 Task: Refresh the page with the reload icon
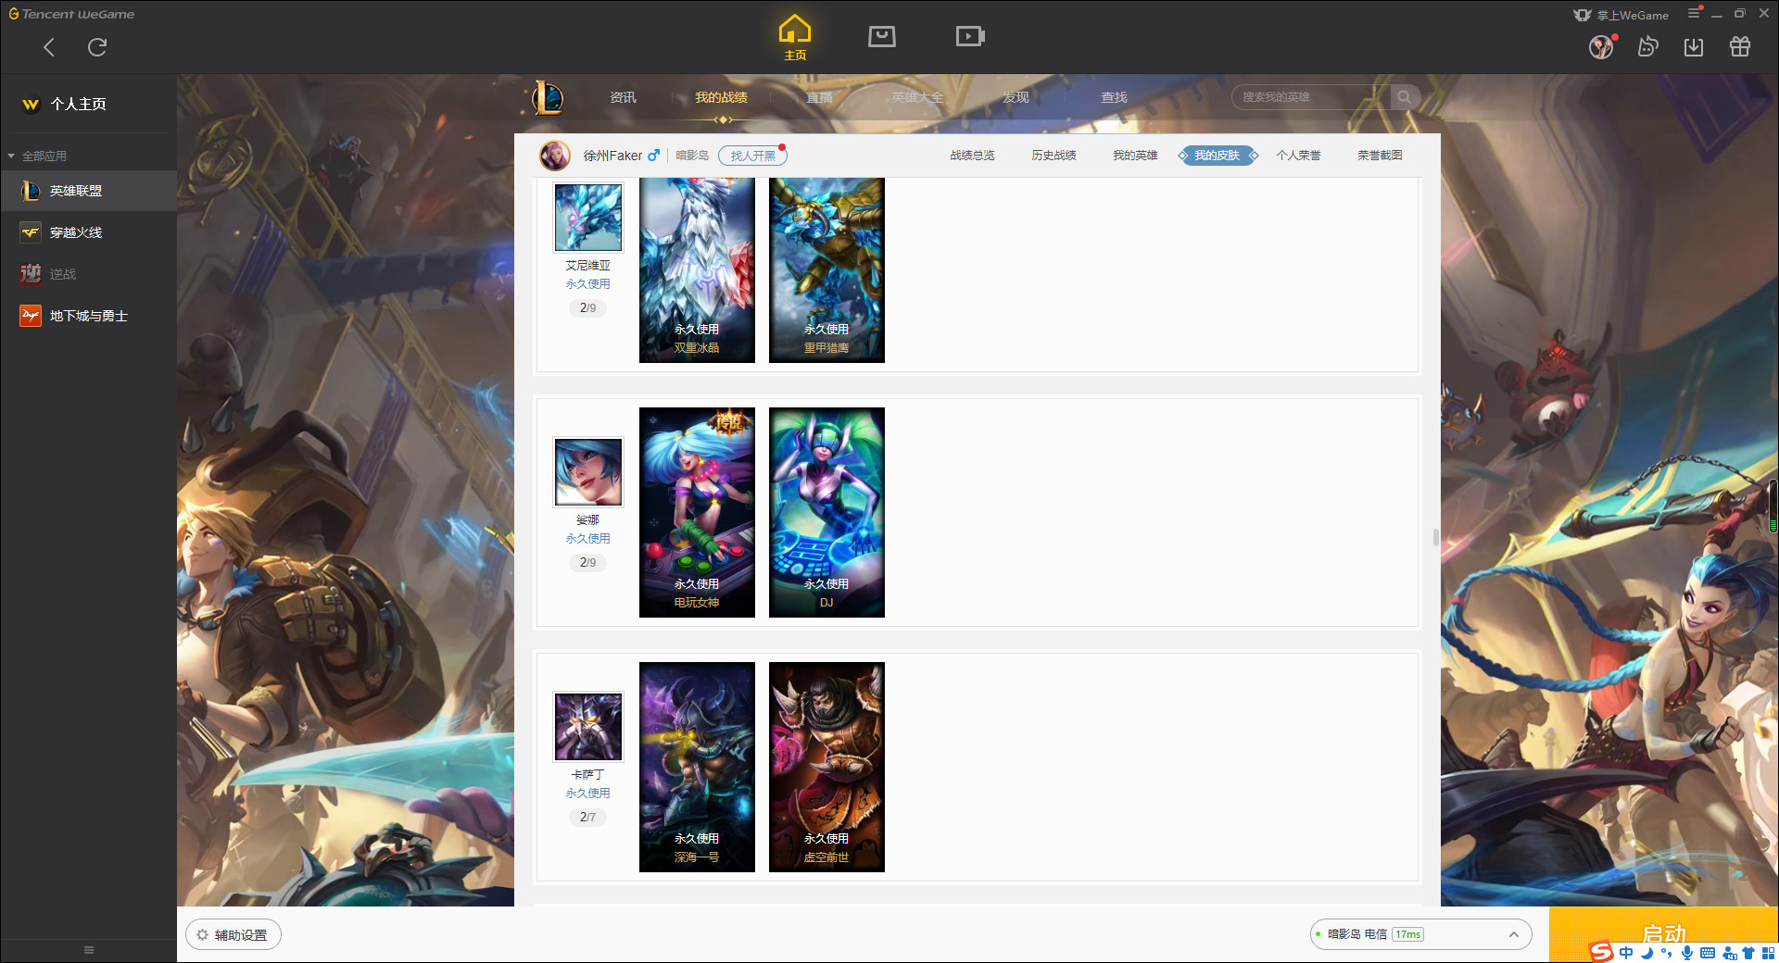[97, 47]
